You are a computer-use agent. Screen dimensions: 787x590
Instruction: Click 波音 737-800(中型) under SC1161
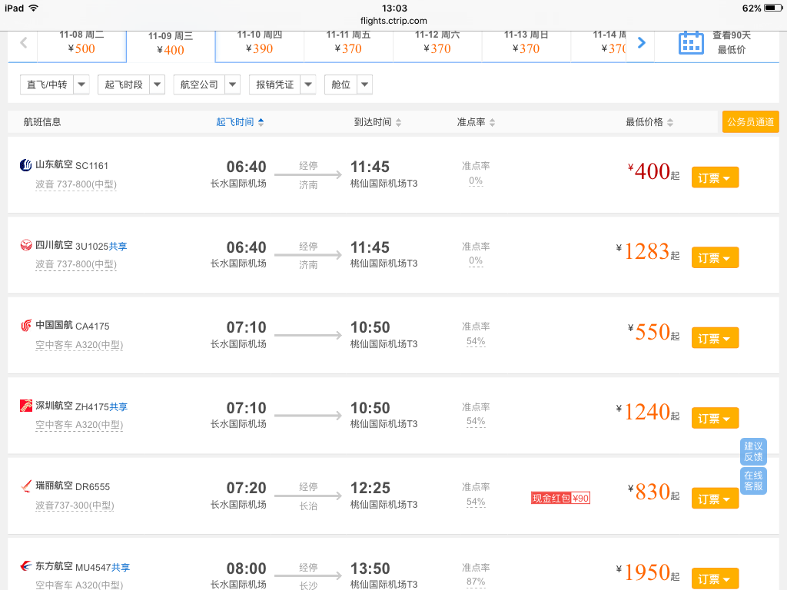click(76, 184)
